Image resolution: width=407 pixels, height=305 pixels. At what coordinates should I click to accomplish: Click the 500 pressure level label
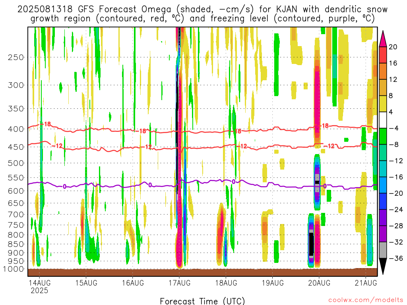[x=16, y=163]
